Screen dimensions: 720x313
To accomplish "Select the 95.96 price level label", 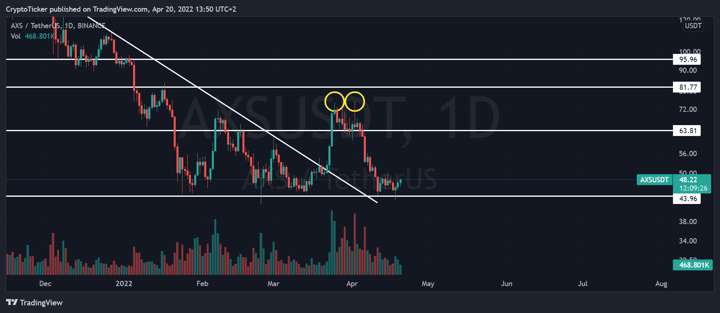I will [x=687, y=60].
